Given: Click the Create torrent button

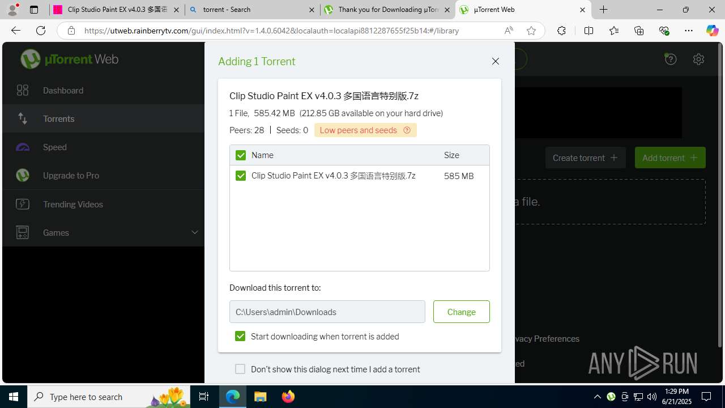Looking at the screenshot, I should (585, 158).
